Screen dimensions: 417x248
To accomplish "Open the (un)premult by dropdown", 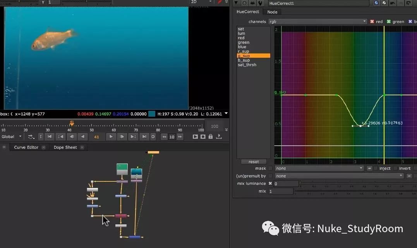I will 339,176.
